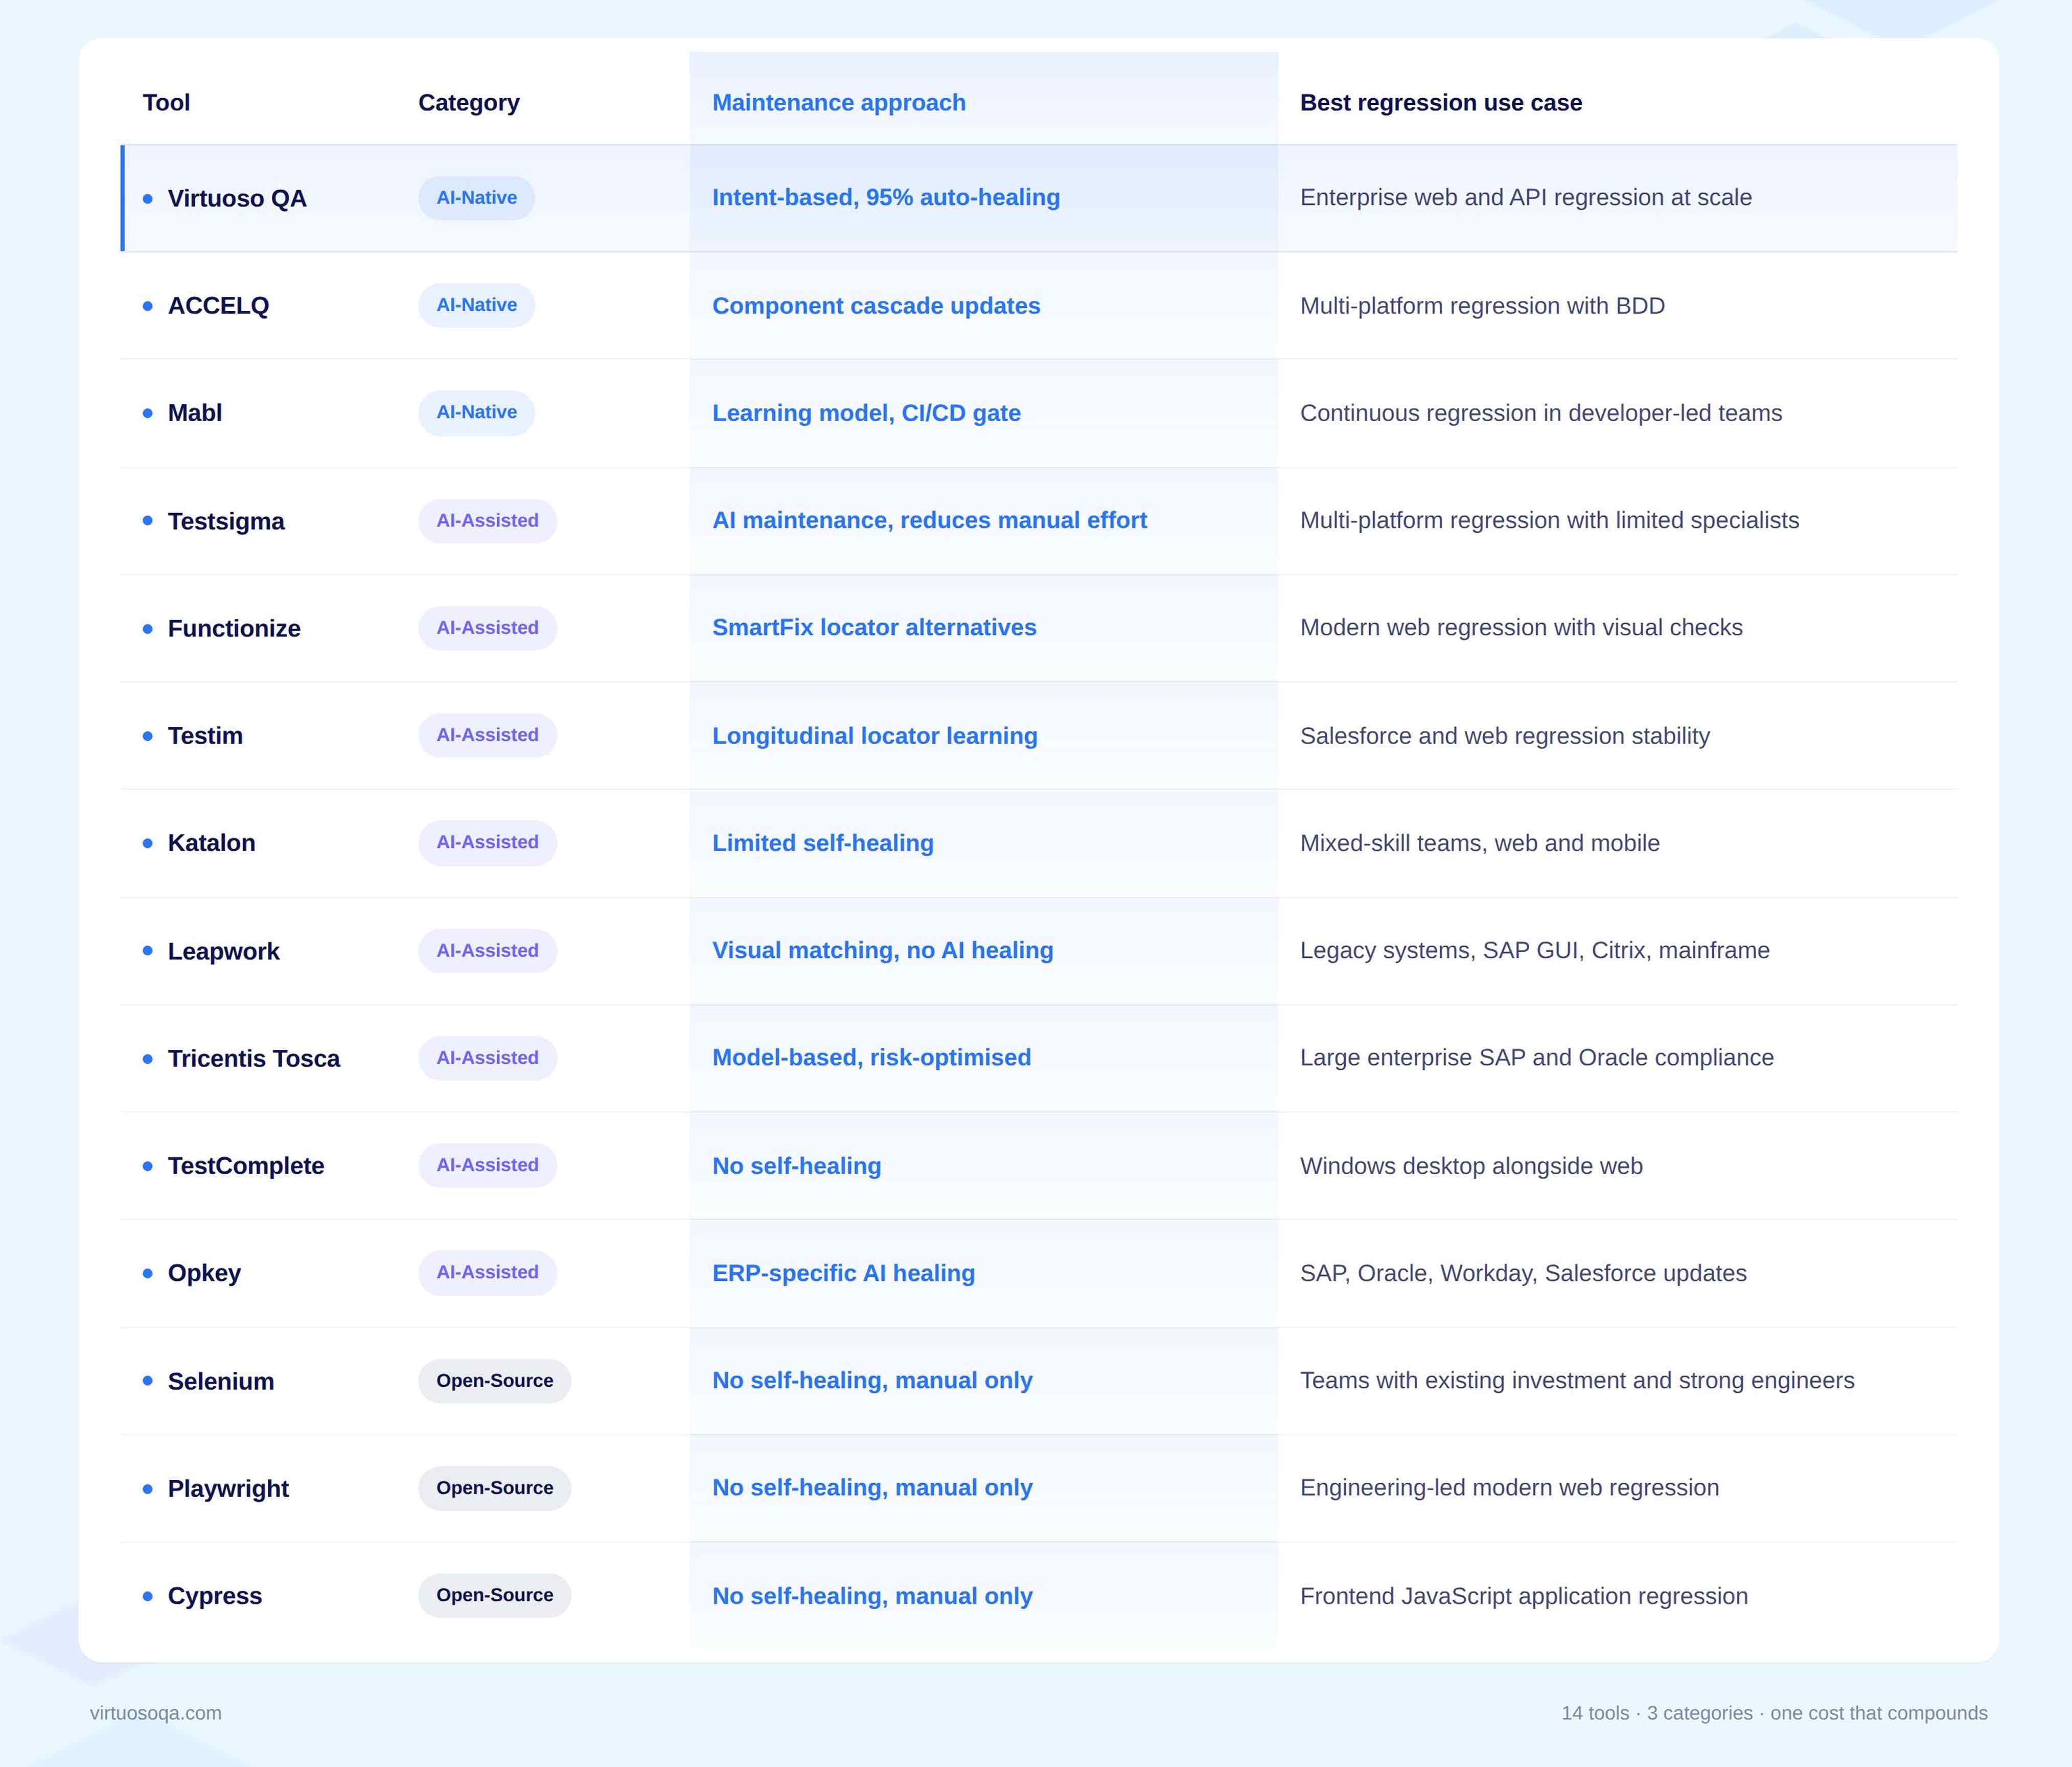Click the 'Mabl' tool name

click(x=195, y=413)
